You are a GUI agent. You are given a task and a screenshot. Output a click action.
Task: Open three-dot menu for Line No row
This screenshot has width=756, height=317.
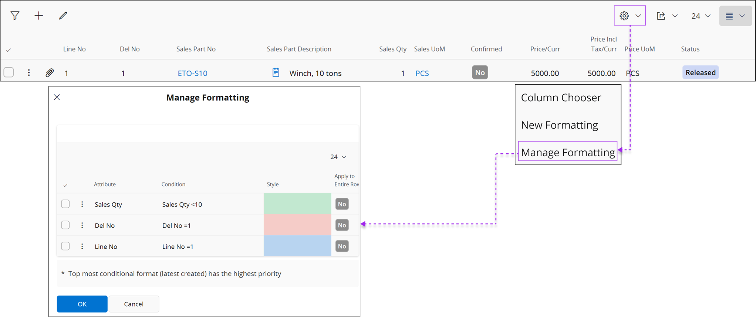point(82,246)
